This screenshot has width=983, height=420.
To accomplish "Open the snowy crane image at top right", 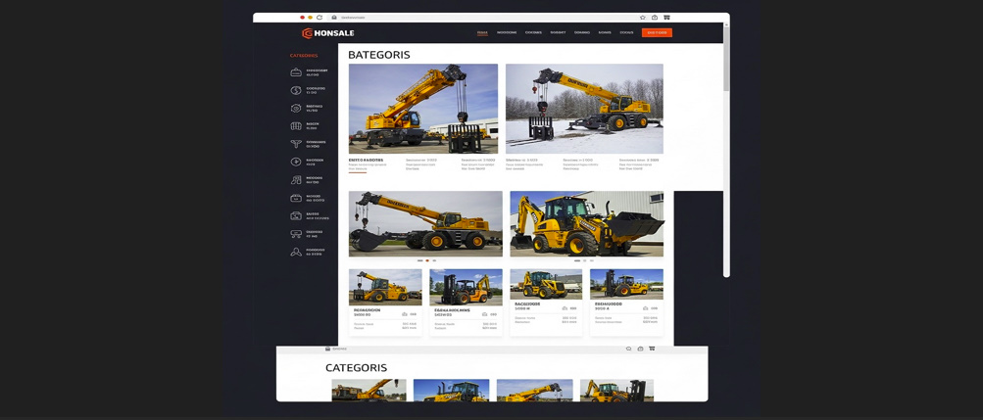I will [x=584, y=109].
